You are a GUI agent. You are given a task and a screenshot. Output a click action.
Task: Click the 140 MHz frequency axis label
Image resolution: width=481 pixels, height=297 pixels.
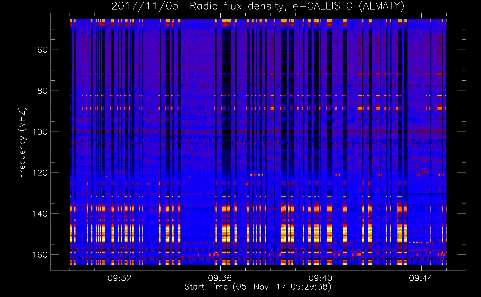pyautogui.click(x=40, y=214)
